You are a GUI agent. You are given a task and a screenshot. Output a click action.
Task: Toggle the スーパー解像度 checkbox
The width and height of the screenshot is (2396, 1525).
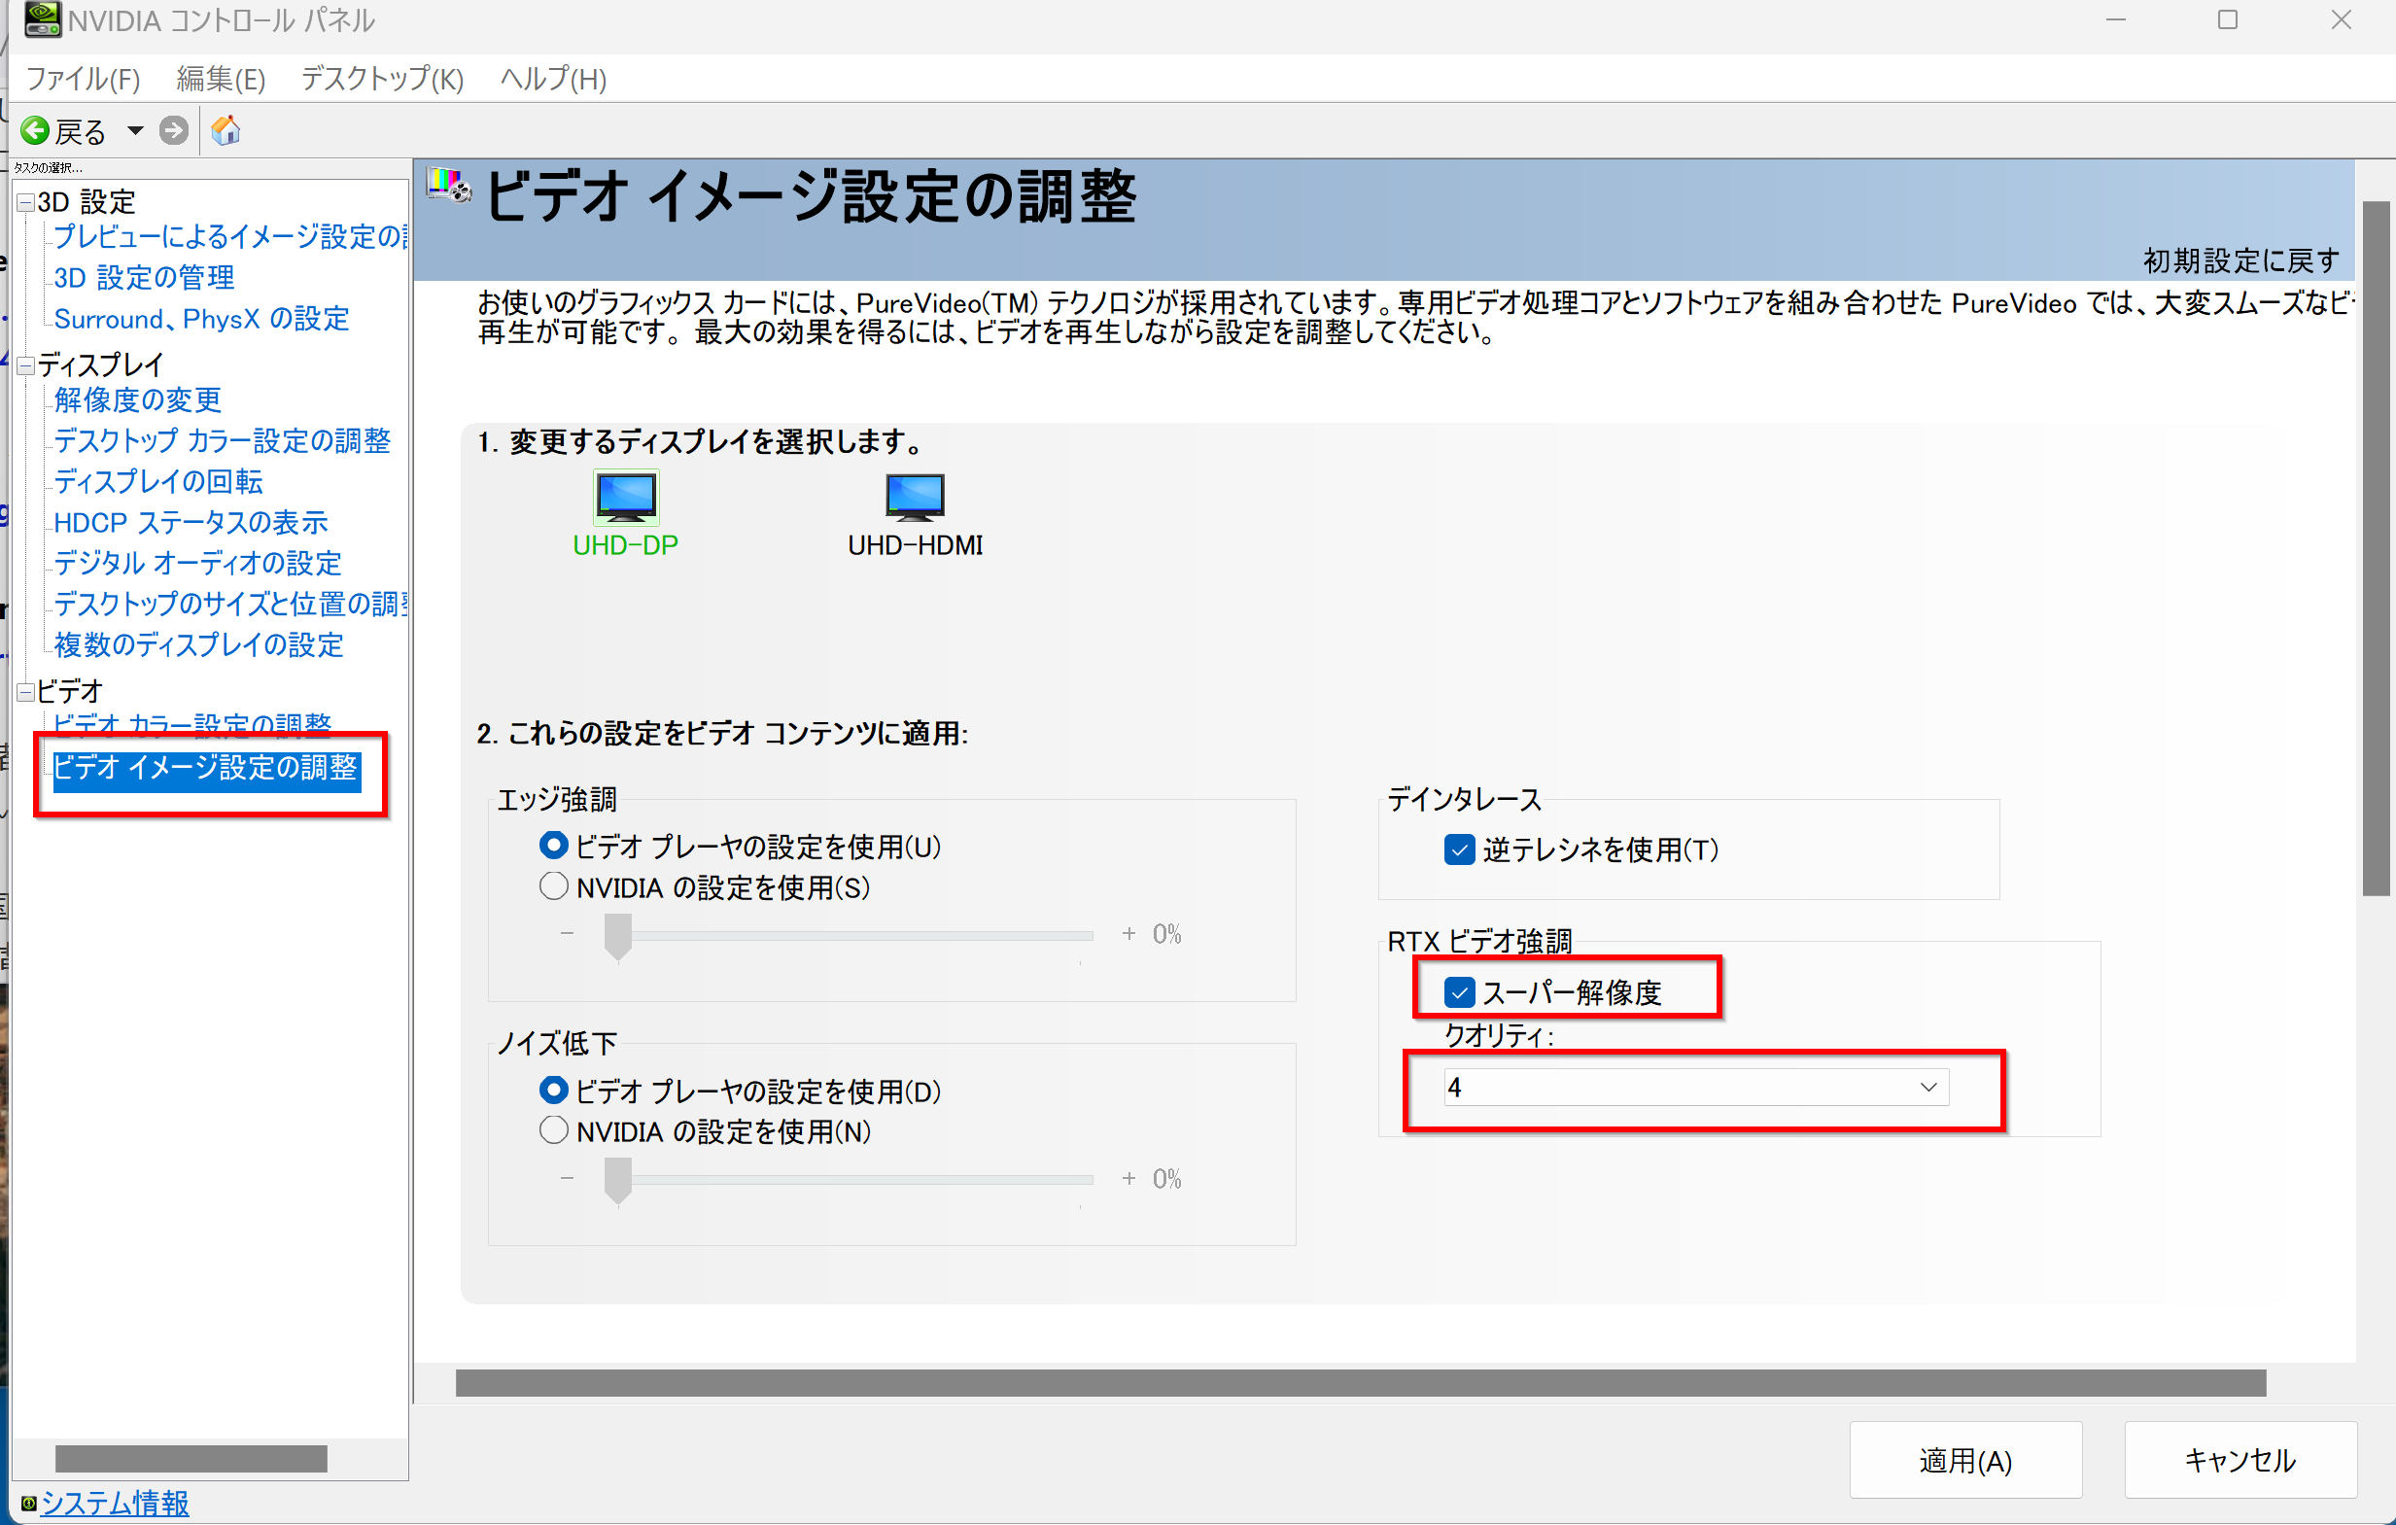click(x=1459, y=991)
